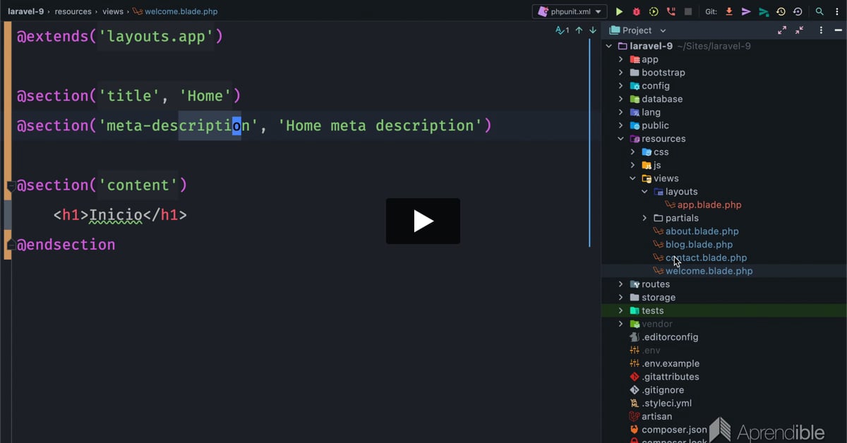Viewport: 847px width, 443px height.
Task: Collapse the laravel-9 root folder
Action: coord(609,46)
